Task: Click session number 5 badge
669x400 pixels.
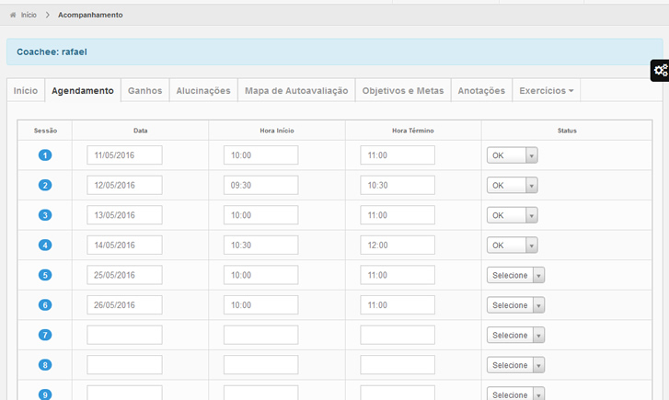Action: [45, 275]
